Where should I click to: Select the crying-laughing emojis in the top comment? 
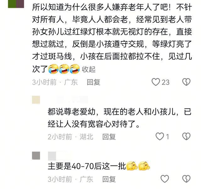pos(64,69)
